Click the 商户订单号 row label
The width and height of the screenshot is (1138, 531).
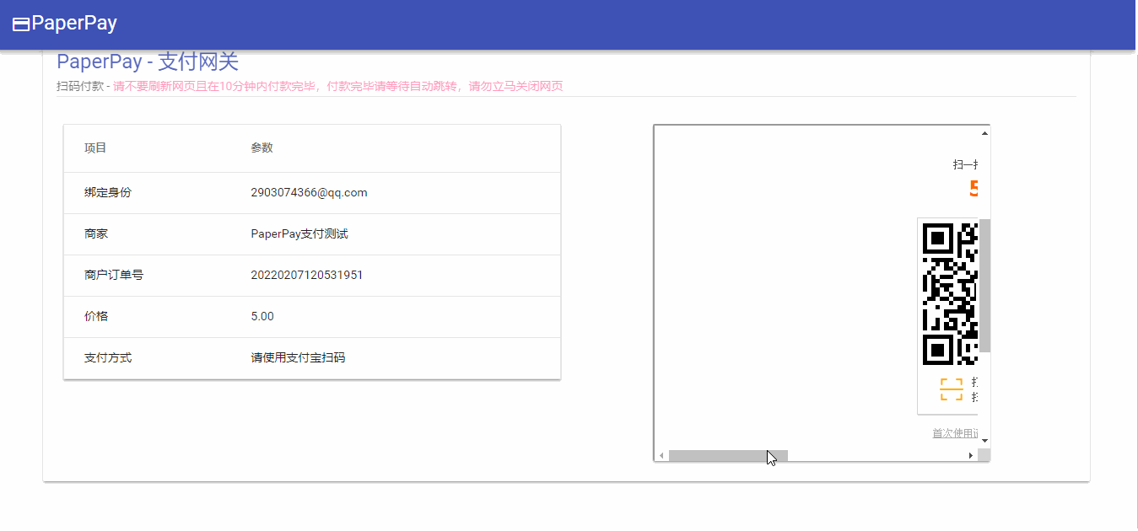click(x=114, y=275)
